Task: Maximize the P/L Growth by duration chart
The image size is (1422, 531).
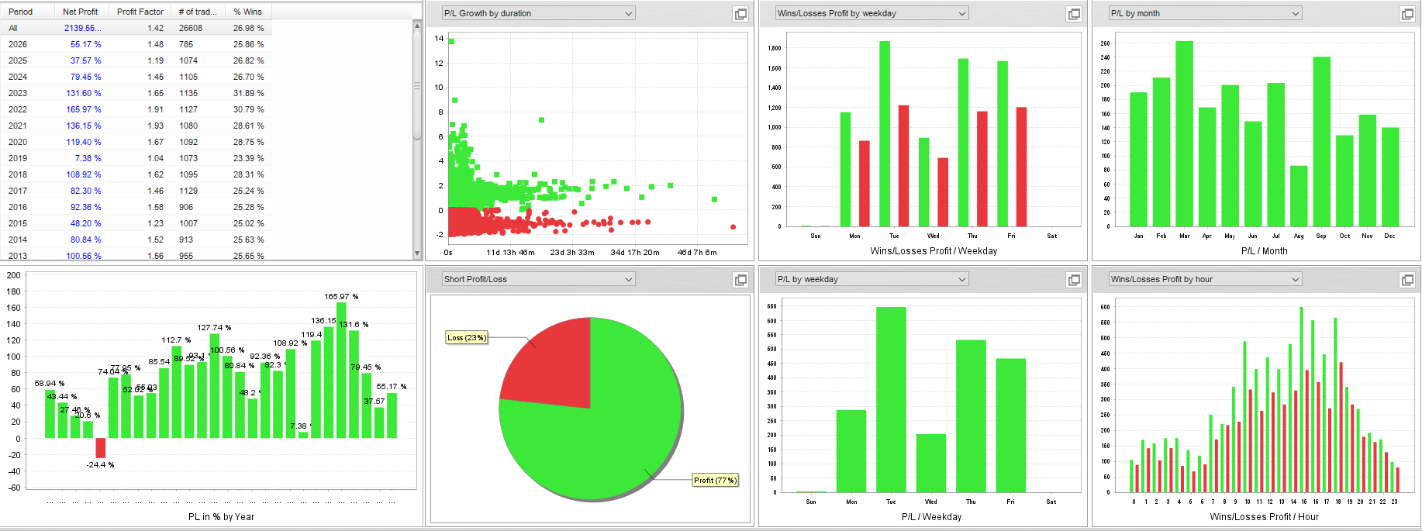Action: 740,14
